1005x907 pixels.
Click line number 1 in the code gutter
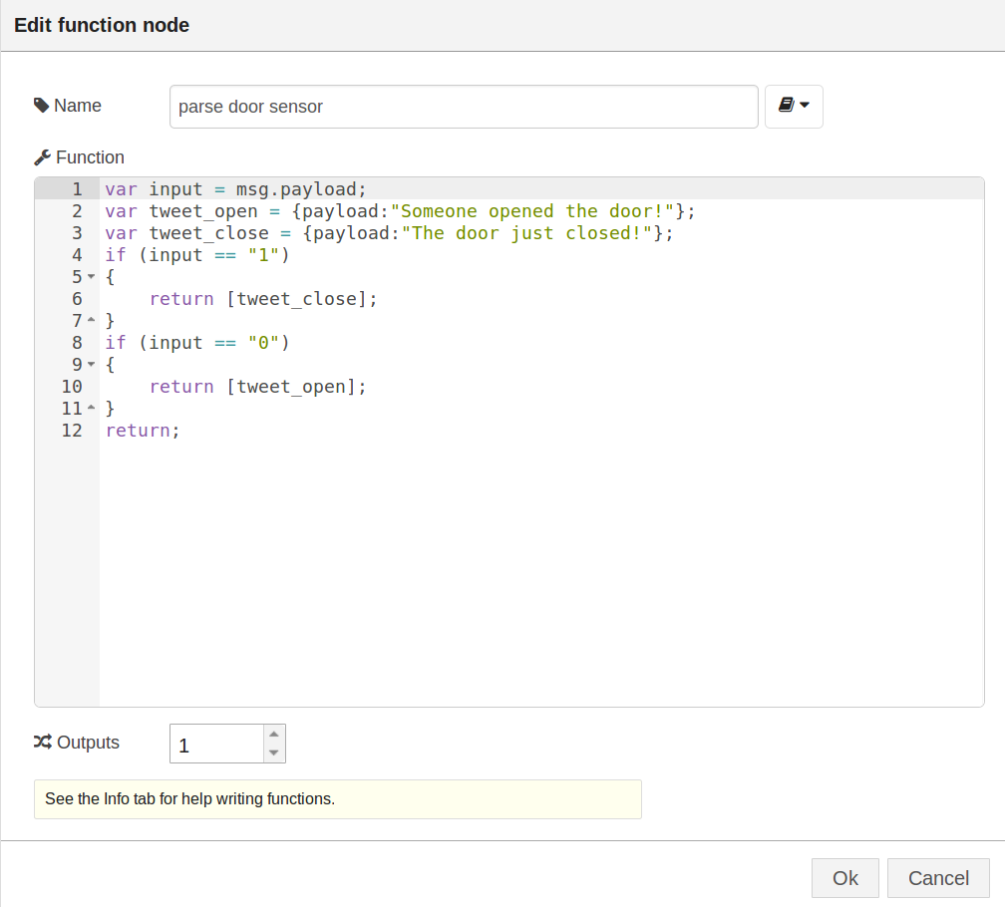tap(77, 188)
